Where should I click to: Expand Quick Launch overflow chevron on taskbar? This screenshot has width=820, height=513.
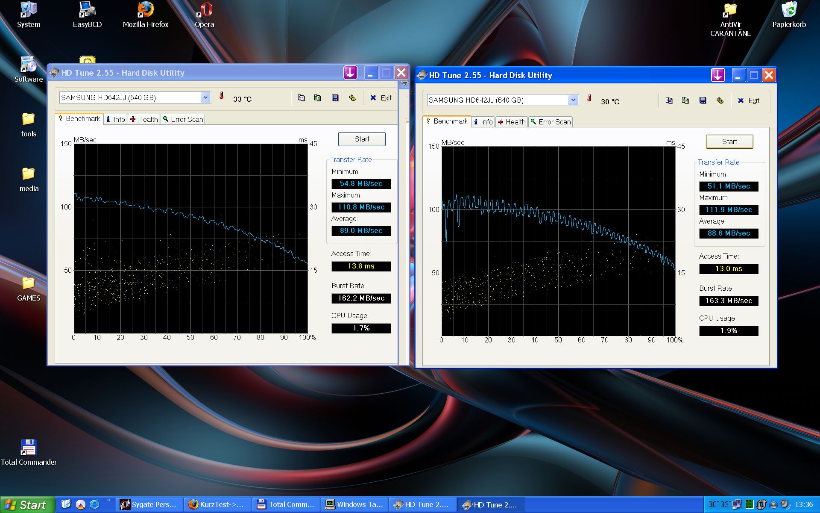coord(108,500)
